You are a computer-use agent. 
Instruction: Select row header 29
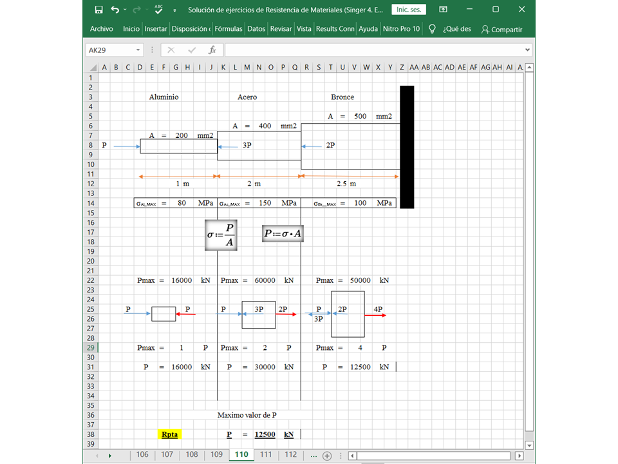[91, 347]
